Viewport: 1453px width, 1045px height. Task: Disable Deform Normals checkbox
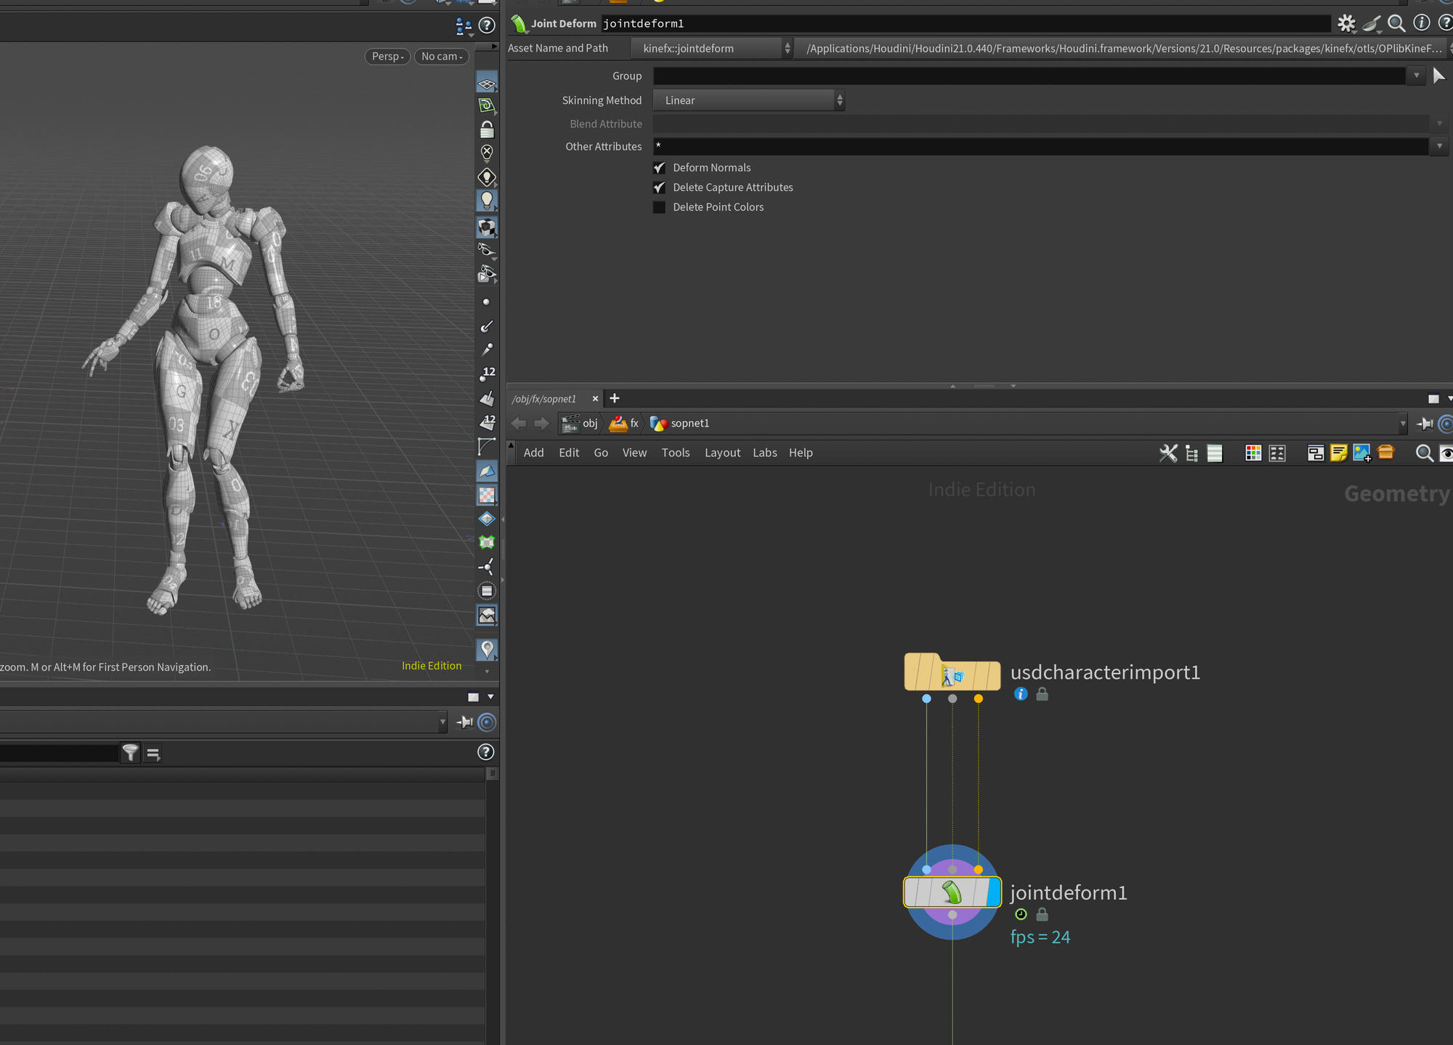(660, 168)
